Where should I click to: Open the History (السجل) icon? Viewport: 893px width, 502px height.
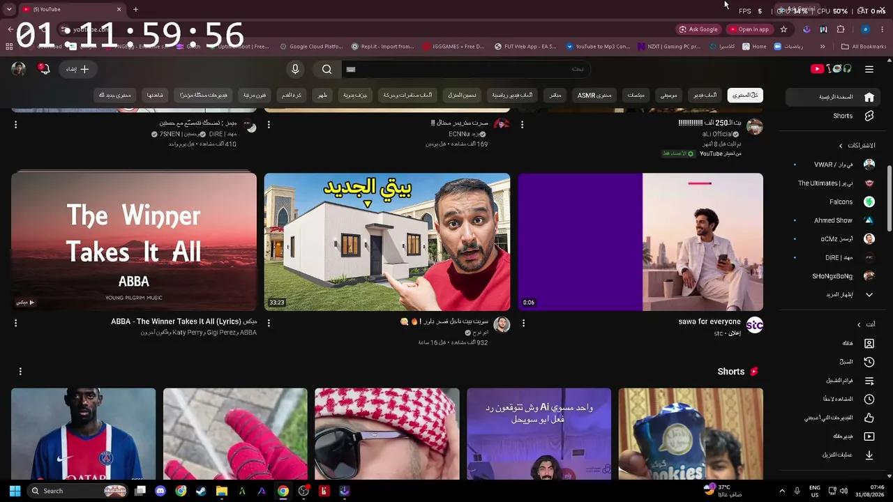869,362
